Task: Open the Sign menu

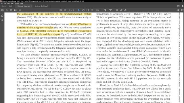Action: [12, 3]
